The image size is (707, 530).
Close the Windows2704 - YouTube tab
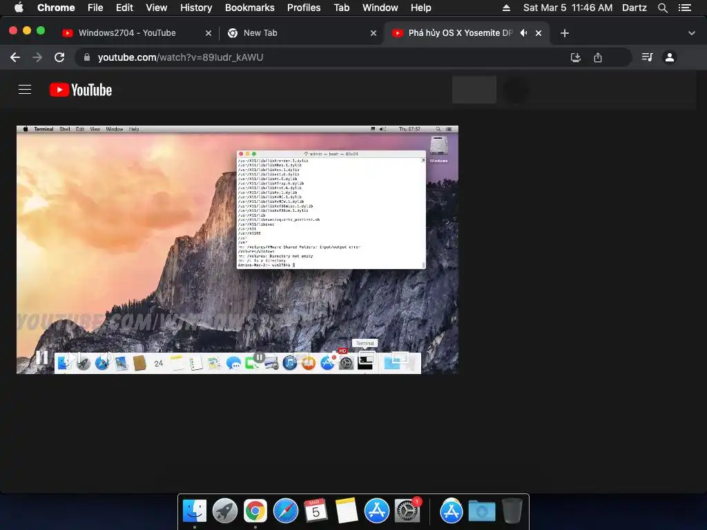click(x=209, y=33)
